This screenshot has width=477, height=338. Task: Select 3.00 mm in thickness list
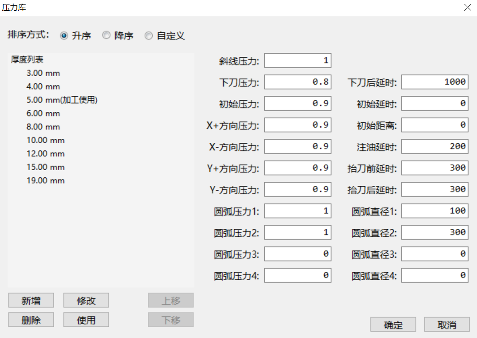(43, 73)
